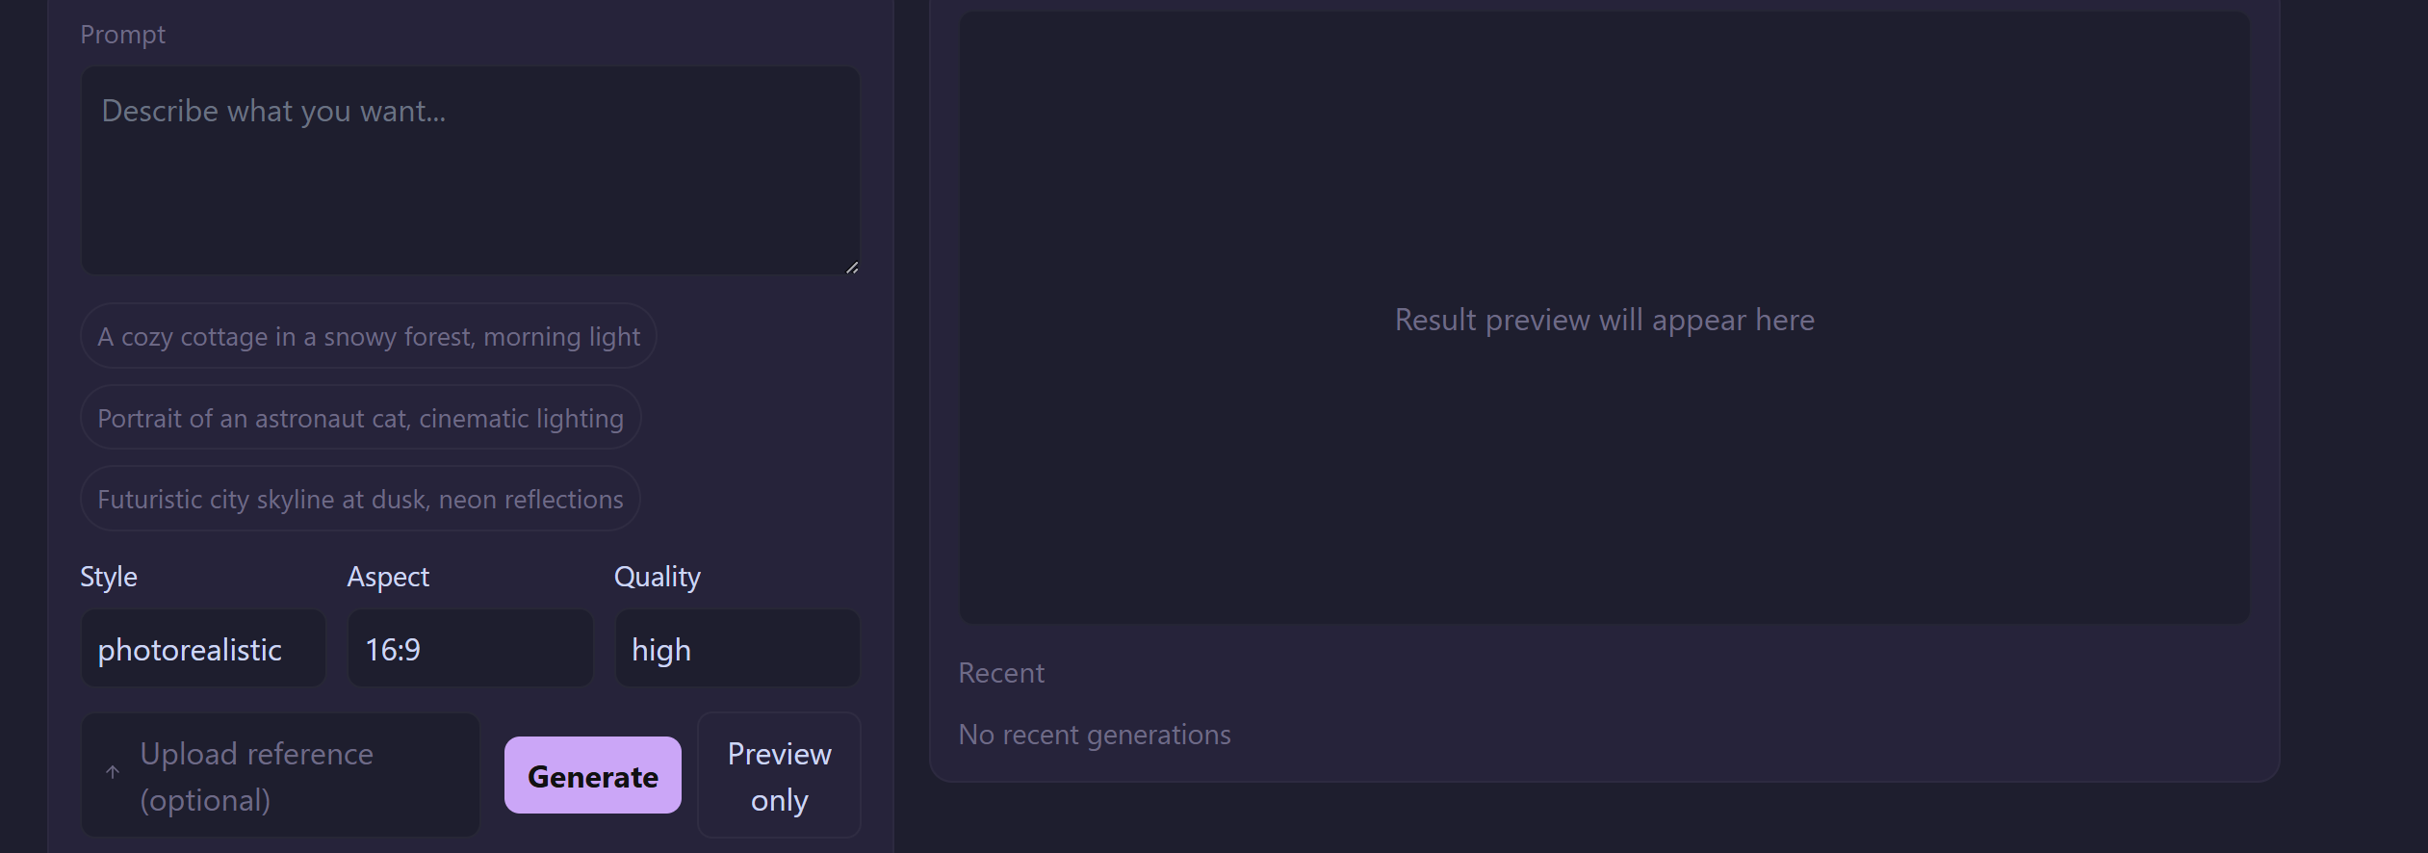Grab the prompt textarea resize handle
Viewport: 2428px width, 853px height.
[852, 267]
